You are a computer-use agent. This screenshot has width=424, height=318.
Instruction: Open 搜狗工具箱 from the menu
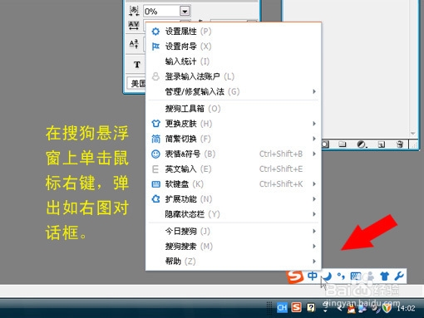[x=234, y=109]
